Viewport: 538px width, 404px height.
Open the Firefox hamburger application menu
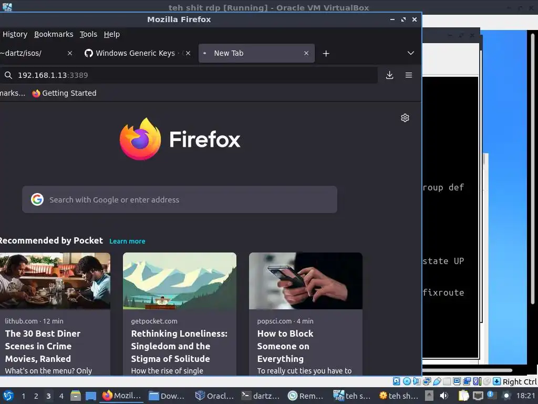tap(409, 75)
